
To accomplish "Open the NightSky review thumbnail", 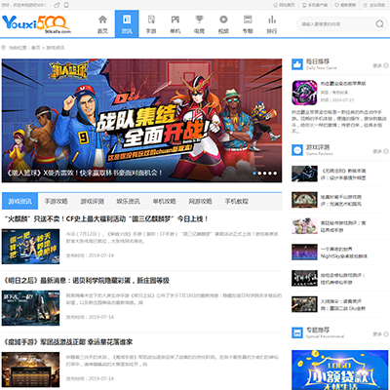I will [x=304, y=253].
